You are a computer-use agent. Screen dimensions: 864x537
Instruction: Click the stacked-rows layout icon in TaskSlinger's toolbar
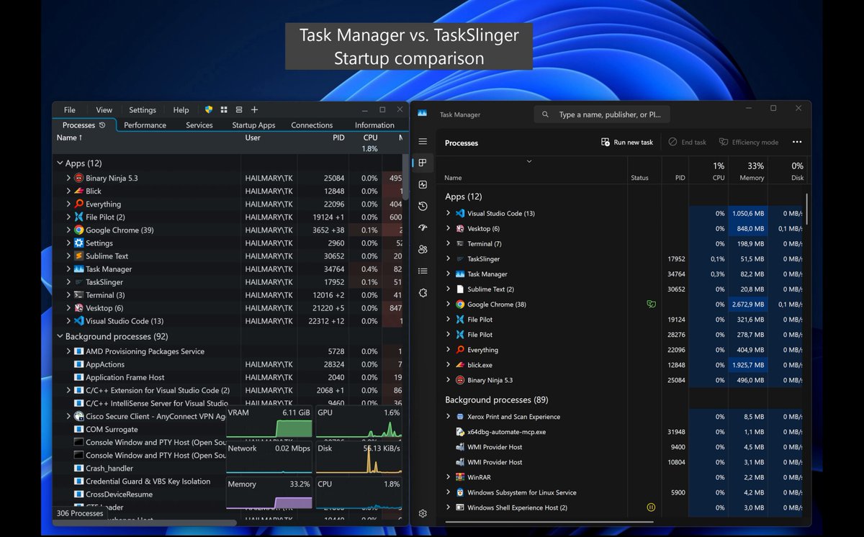[x=239, y=109]
